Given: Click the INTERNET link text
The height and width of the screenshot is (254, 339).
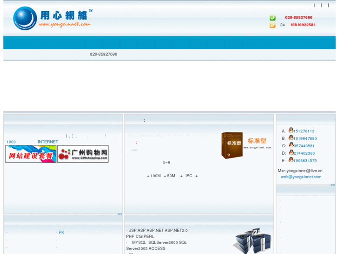Looking at the screenshot, I should click(48, 142).
